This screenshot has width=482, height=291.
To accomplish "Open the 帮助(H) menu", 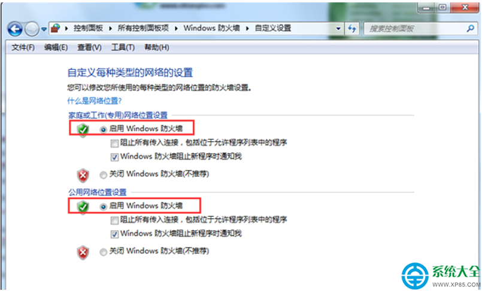I will [157, 48].
